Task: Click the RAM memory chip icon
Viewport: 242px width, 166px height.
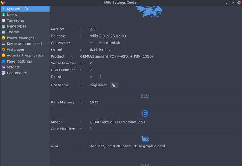Action: click(x=145, y=96)
